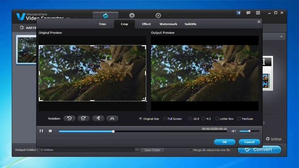This screenshot has height=168, width=299.
Task: Switch to the Effect tab
Action: (146, 24)
